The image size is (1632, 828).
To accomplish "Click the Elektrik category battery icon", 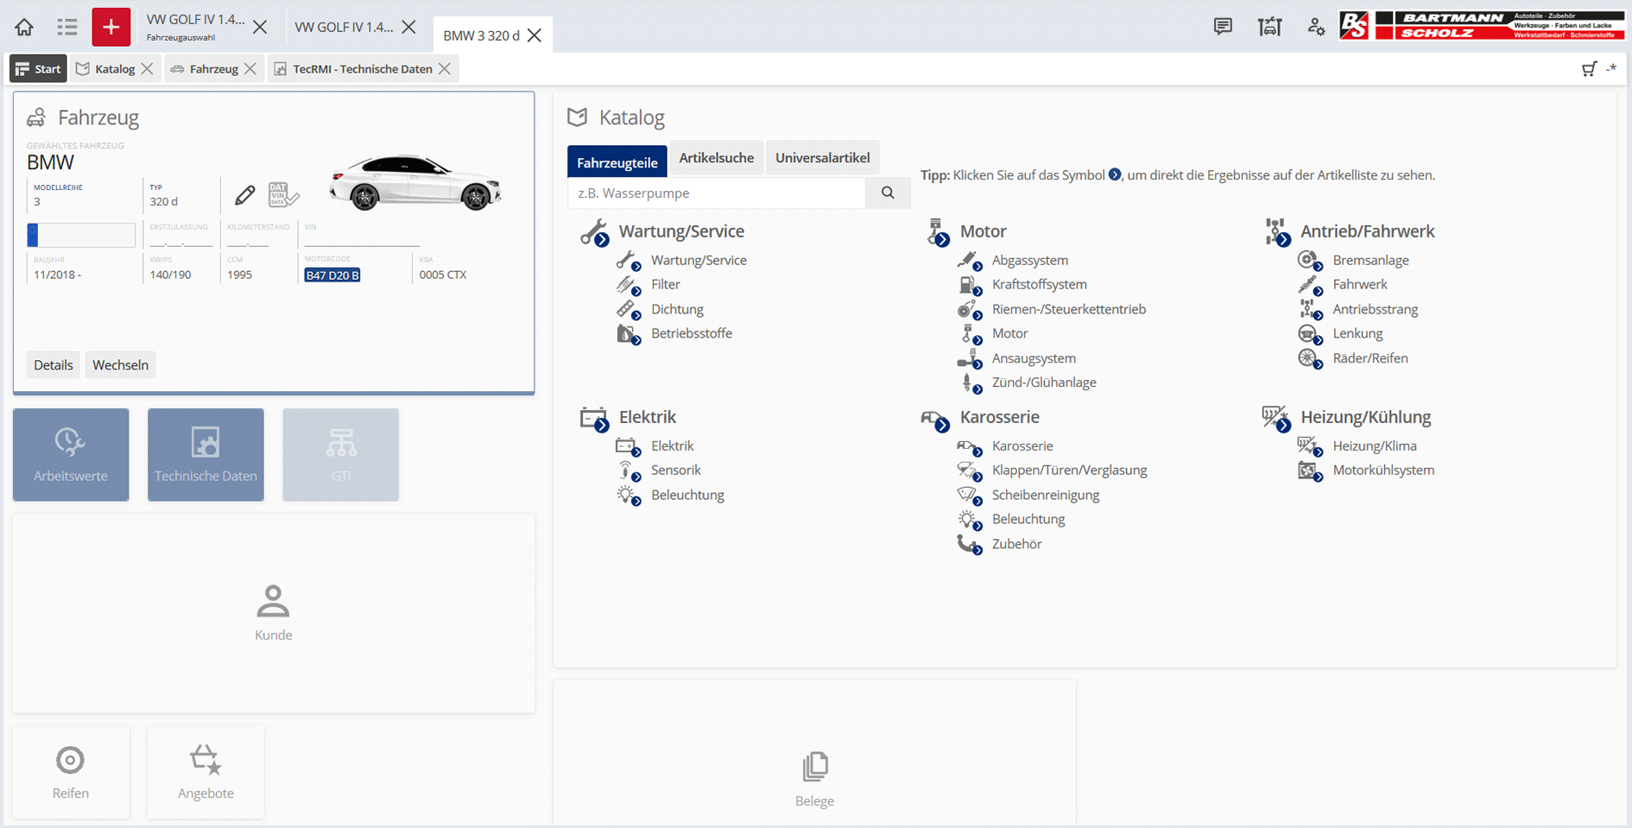I will coord(594,418).
